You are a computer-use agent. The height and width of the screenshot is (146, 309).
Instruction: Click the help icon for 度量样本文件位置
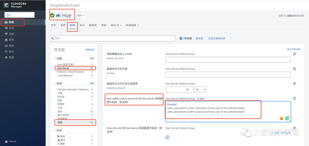coord(294,69)
